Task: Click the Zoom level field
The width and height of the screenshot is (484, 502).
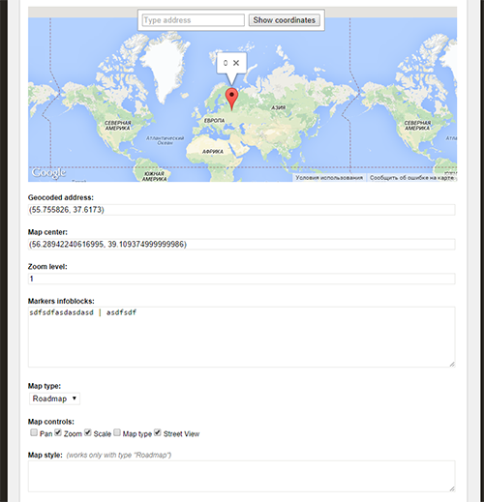Action: point(242,279)
